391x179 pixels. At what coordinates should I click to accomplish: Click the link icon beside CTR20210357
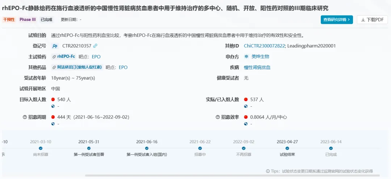click(x=95, y=46)
